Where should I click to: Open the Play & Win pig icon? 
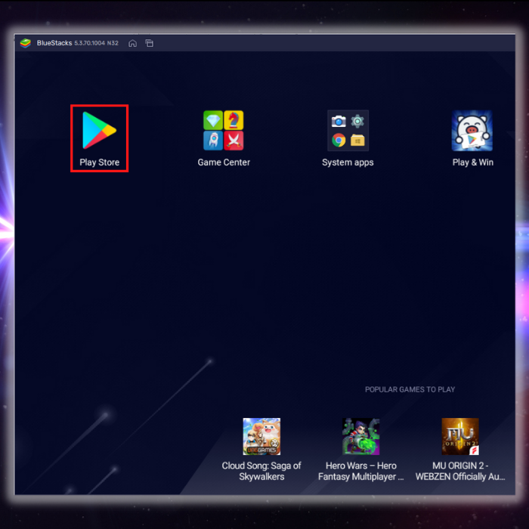click(472, 130)
